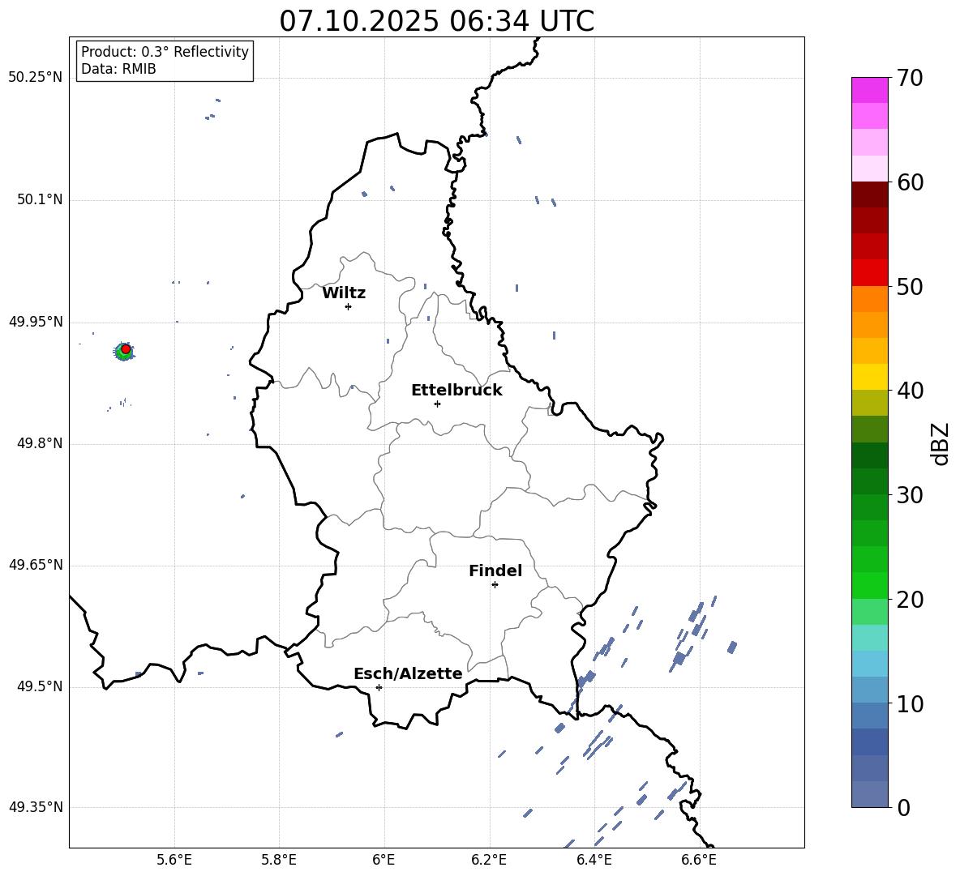Click the dark maroon colorbar segment below 60
The image size is (960, 876).
pos(870,194)
